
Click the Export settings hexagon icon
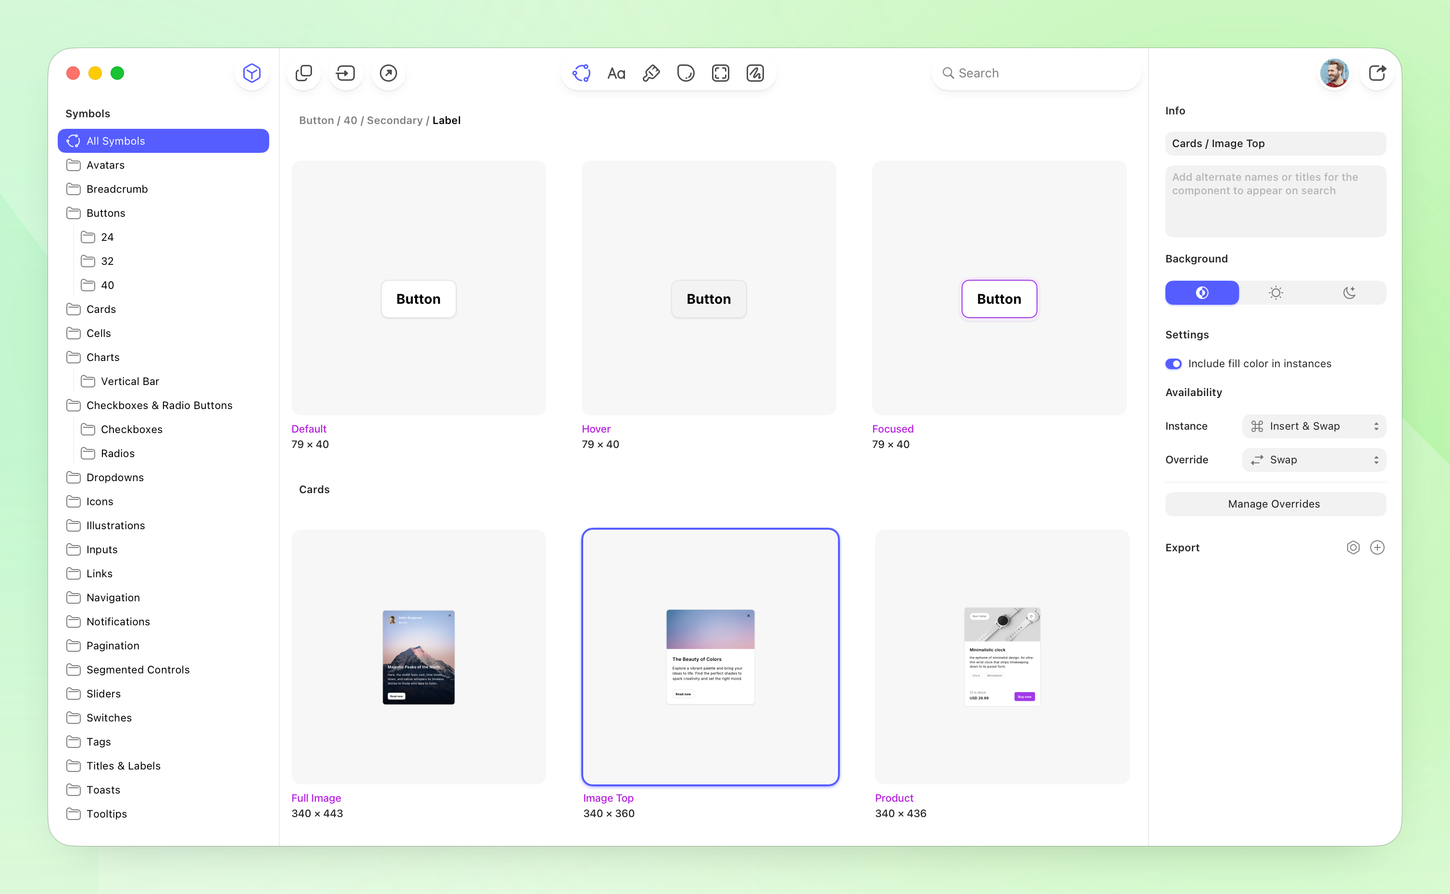click(1353, 547)
